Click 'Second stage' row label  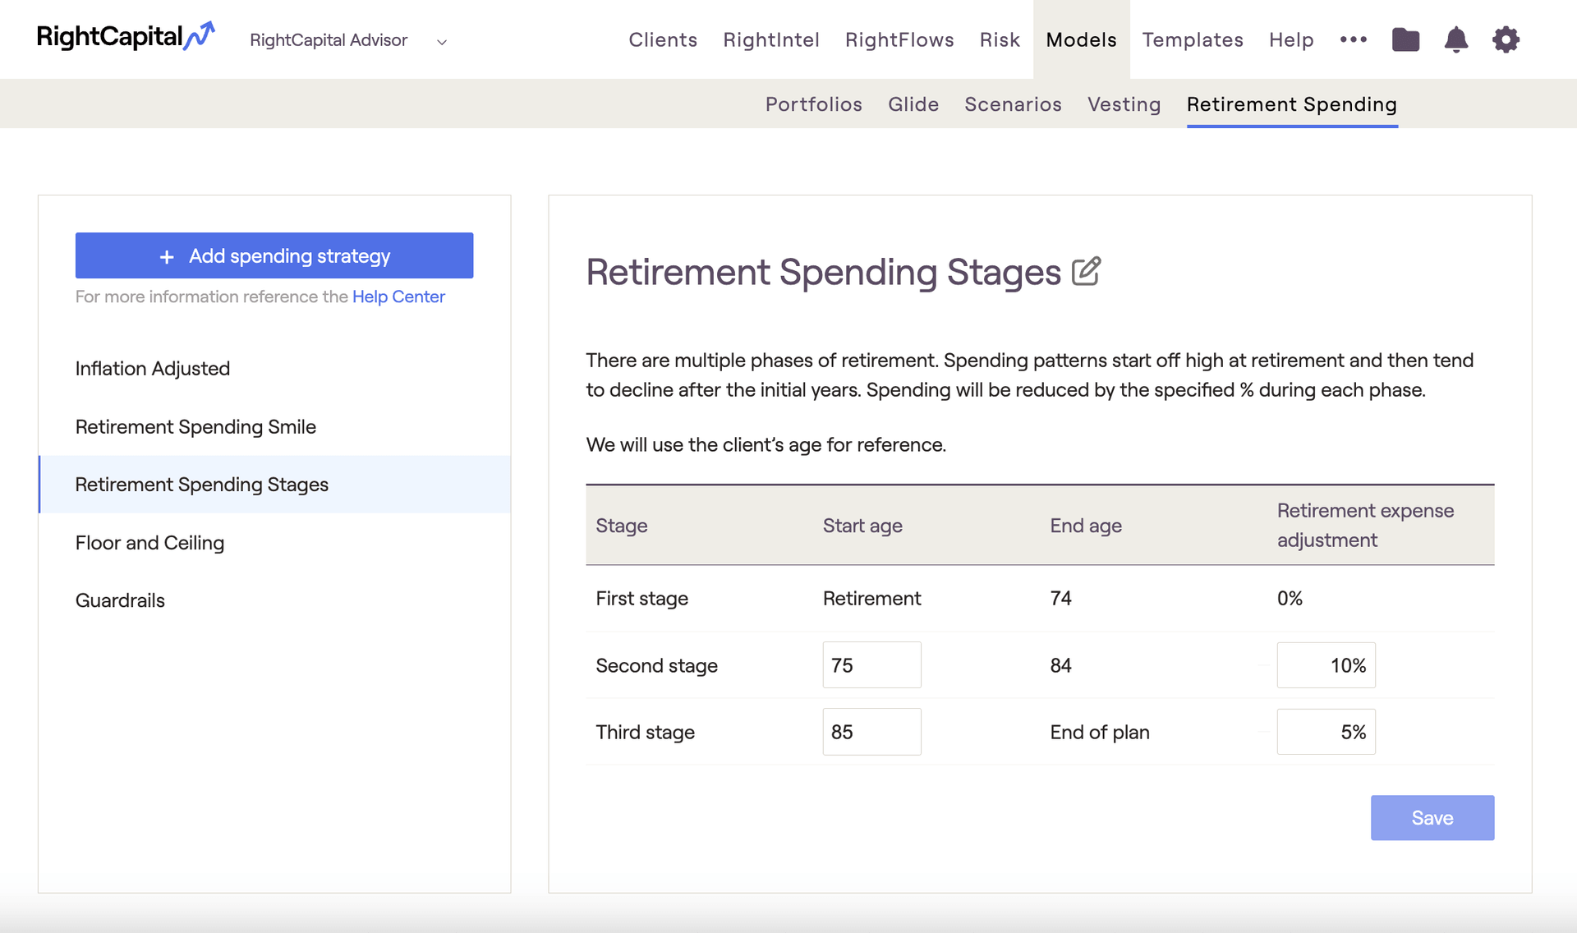click(x=656, y=665)
